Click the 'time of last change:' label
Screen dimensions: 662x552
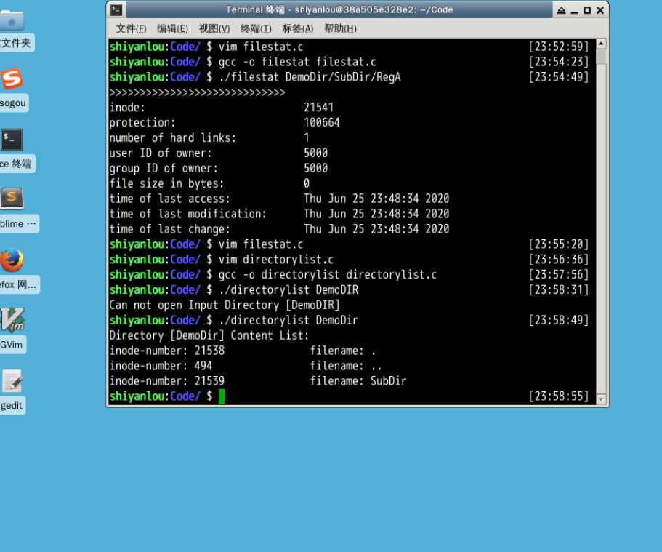170,229
